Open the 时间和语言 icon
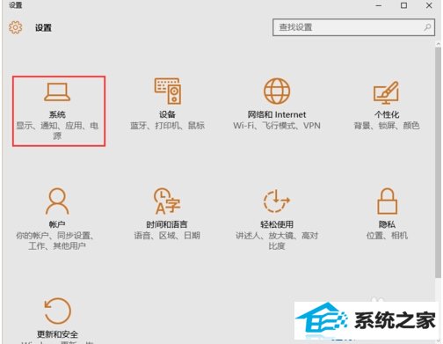Screen dimensions: 443x344 tap(167, 201)
